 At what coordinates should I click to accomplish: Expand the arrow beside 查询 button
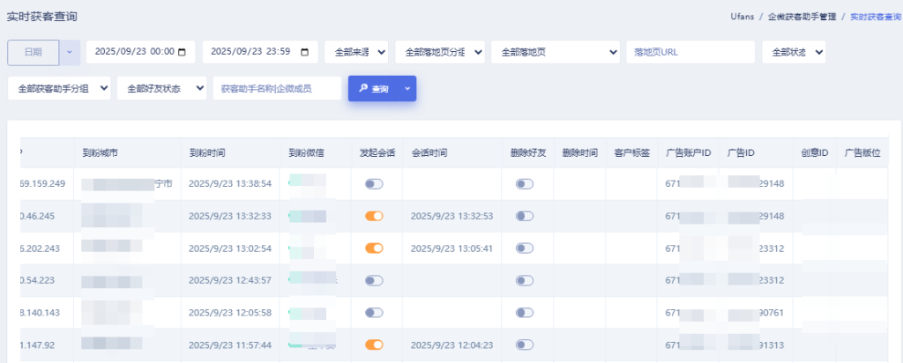point(407,89)
